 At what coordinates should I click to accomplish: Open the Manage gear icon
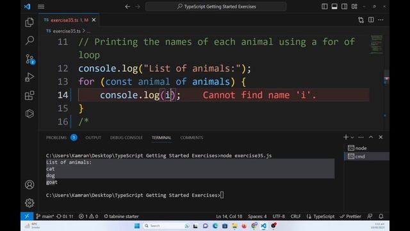[x=29, y=203]
